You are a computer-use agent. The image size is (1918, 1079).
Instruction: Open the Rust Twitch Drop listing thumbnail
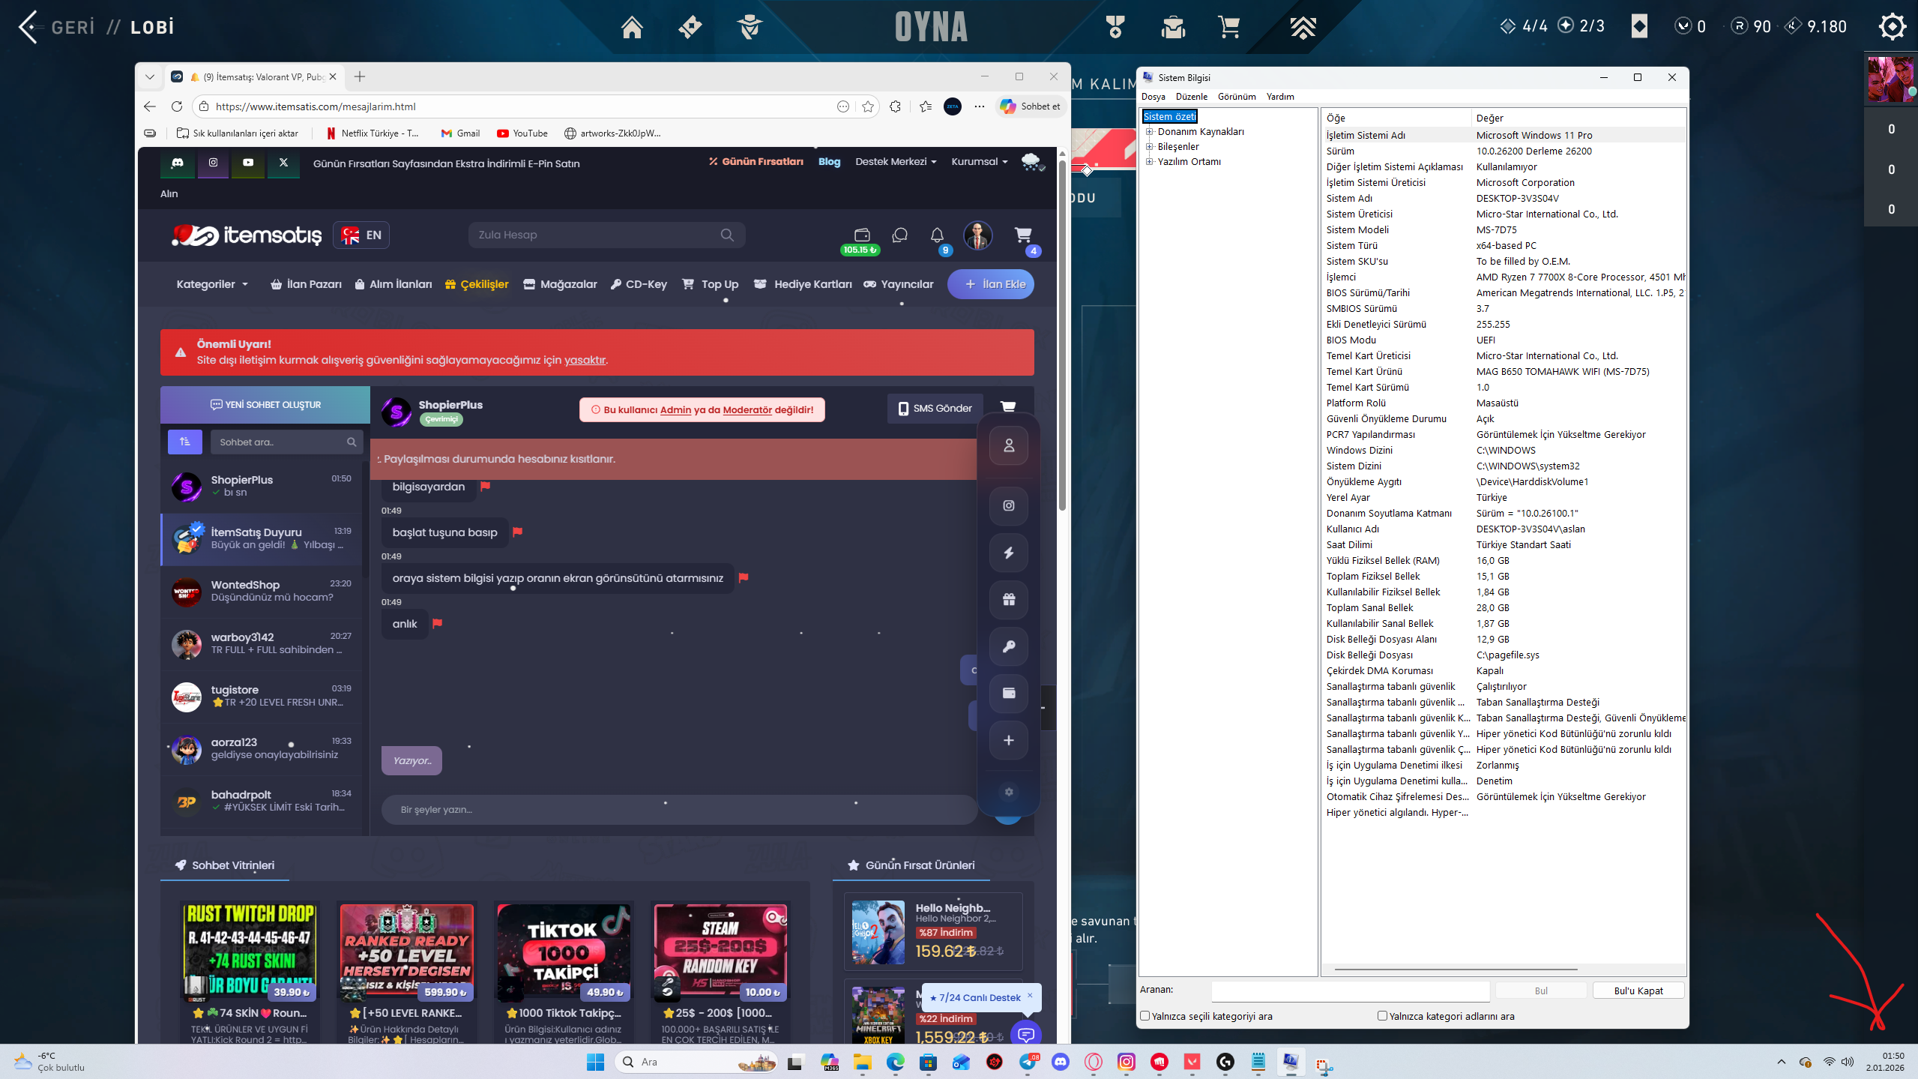click(x=250, y=952)
